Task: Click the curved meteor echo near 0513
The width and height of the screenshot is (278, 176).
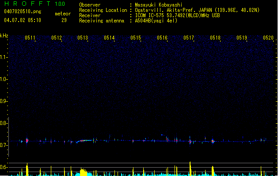Action: tap(84, 141)
